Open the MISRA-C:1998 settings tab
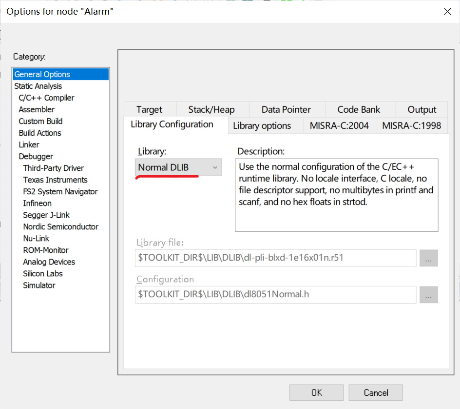Screen dimensions: 460x409 click(x=413, y=125)
